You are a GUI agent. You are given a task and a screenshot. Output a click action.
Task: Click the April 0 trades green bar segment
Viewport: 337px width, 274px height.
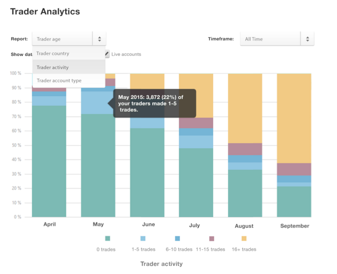pos(49,161)
